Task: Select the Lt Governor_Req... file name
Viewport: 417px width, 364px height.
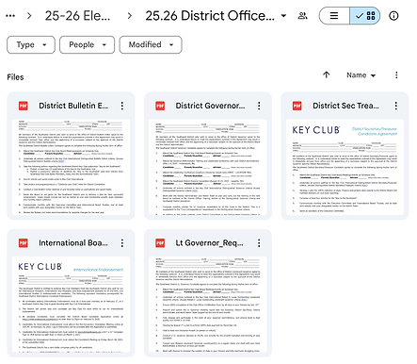Action: coord(209,243)
